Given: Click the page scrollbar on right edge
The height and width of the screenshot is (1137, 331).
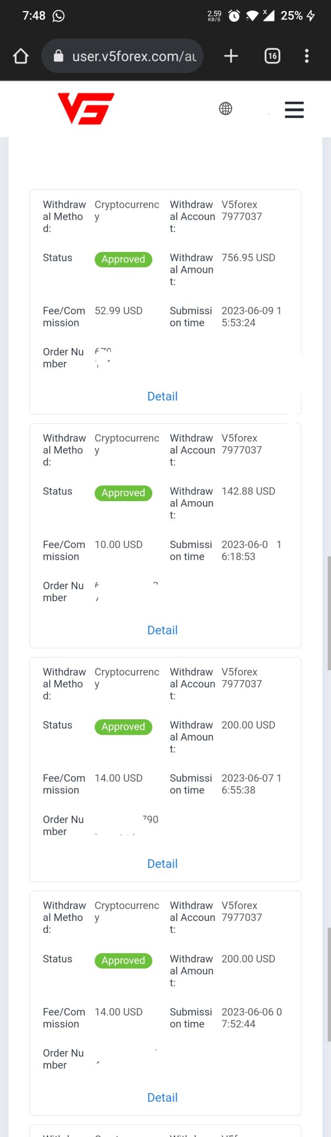Looking at the screenshot, I should click(x=329, y=613).
